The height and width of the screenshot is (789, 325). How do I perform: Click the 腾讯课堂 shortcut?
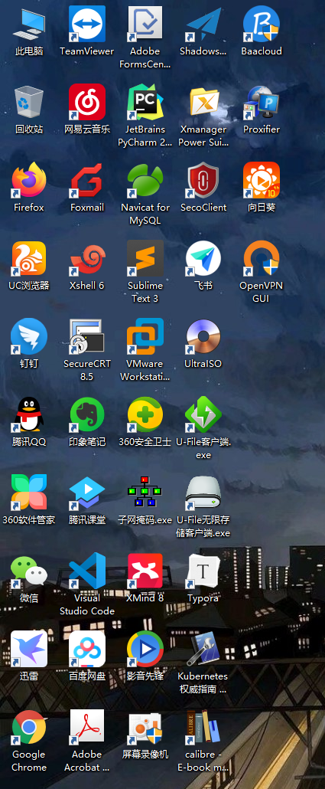pyautogui.click(x=87, y=493)
